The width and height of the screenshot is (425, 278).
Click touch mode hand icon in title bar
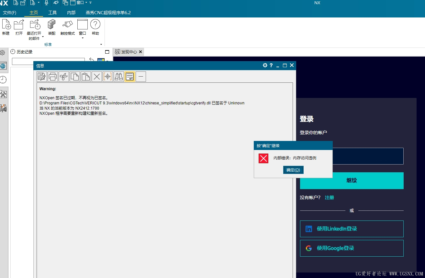click(x=56, y=3)
